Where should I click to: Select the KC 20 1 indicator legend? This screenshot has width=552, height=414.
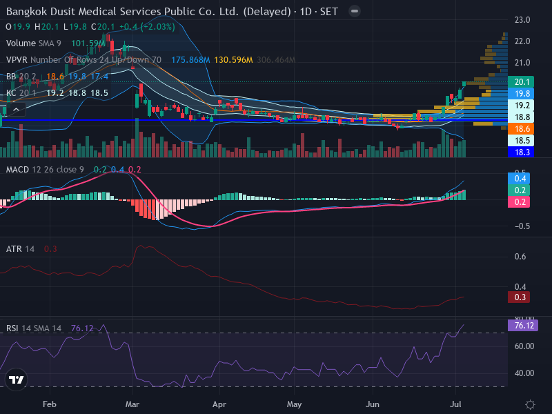coord(21,93)
